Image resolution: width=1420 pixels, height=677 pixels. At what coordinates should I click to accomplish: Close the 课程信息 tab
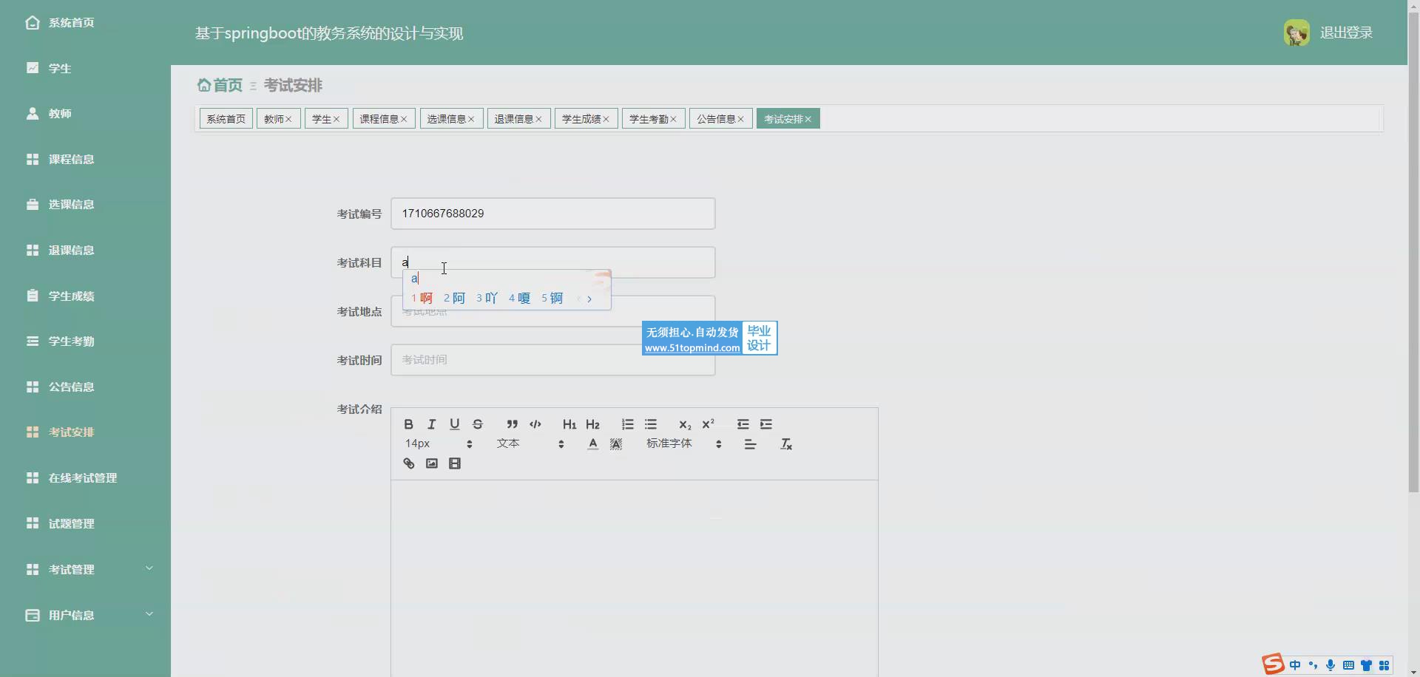404,119
